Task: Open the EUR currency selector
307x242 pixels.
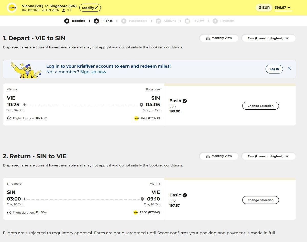Action: [264, 8]
